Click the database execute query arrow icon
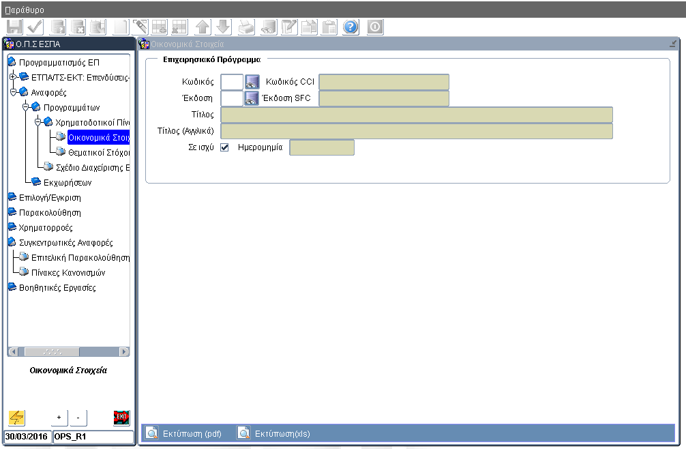 pos(98,27)
